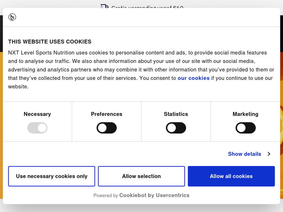Image resolution: width=283 pixels, height=212 pixels.
Task: Turn on the Marketing cookies switch
Action: coord(246,128)
